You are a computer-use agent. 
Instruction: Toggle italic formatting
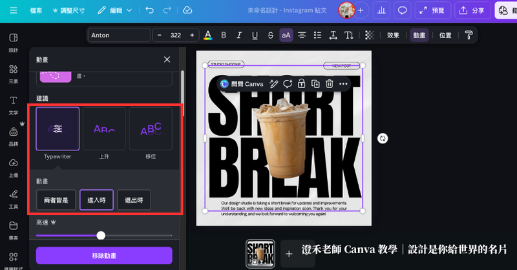pos(239,35)
